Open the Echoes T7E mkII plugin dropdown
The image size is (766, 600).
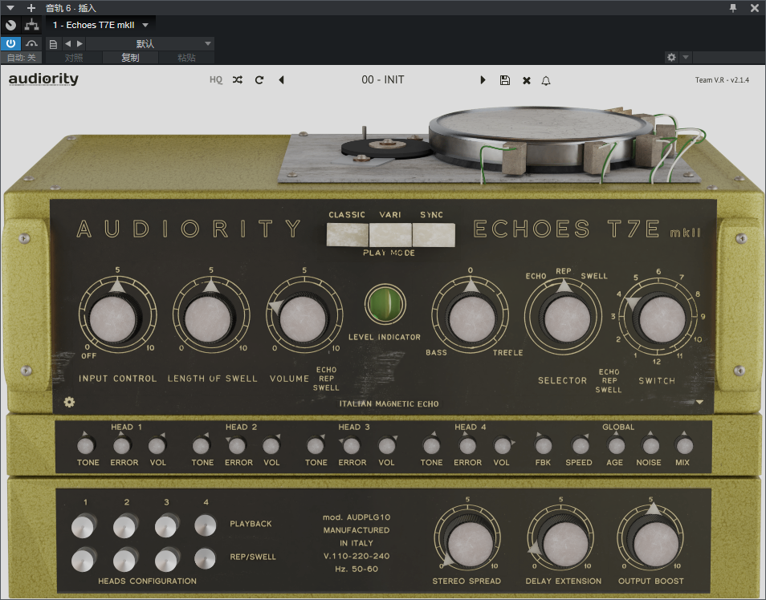pos(101,25)
